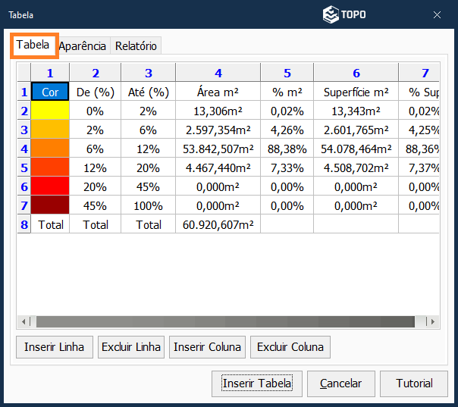Click the '0%' cell in the De column

(96, 111)
